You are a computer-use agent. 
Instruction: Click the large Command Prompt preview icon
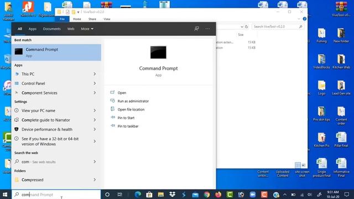point(158,53)
